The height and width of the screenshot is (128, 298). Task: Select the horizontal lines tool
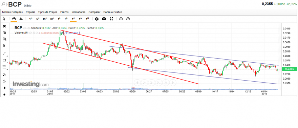[x=4, y=67]
